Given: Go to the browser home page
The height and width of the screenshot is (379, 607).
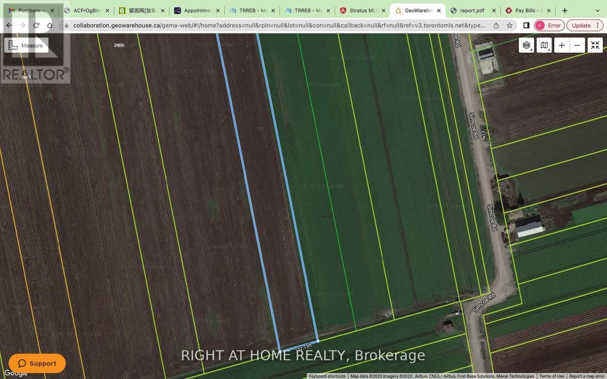Looking at the screenshot, I should coord(50,25).
